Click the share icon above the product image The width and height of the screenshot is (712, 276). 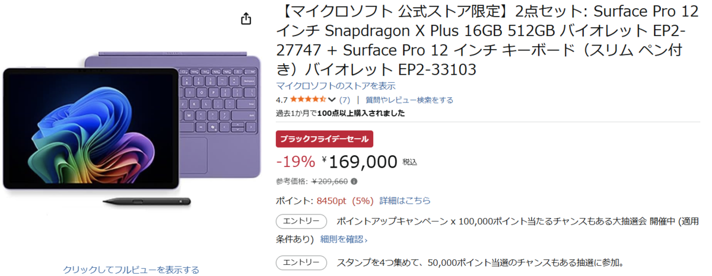point(246,19)
